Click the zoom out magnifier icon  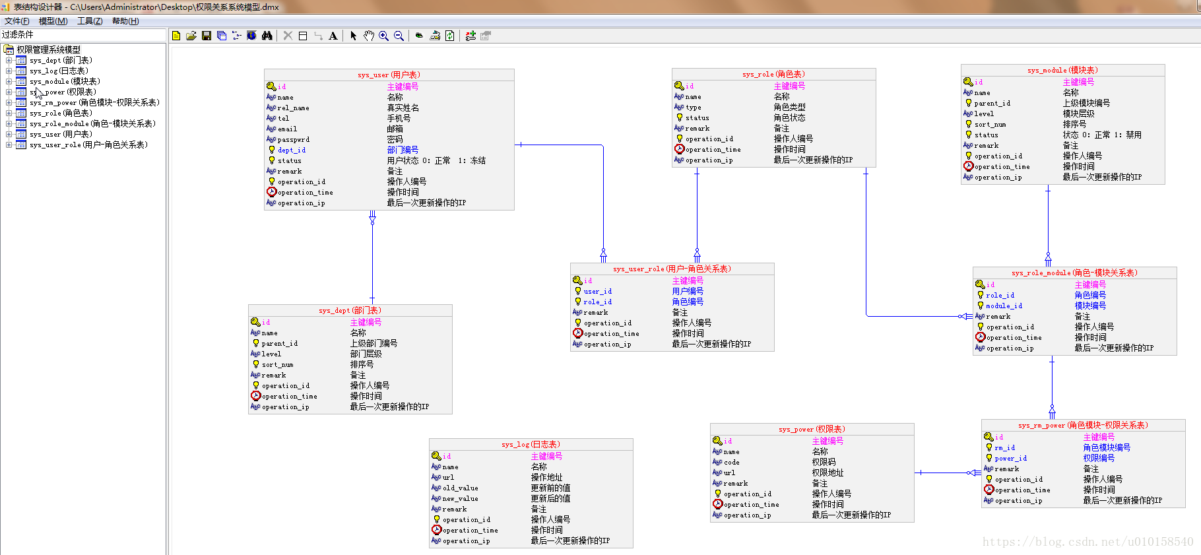tap(399, 36)
